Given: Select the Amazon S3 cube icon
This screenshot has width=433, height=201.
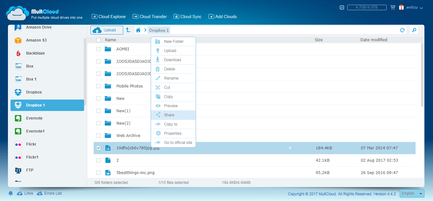Looking at the screenshot, I should click(x=18, y=40).
